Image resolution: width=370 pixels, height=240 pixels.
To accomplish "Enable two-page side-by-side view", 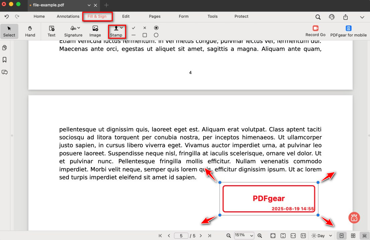I will pos(353,236).
